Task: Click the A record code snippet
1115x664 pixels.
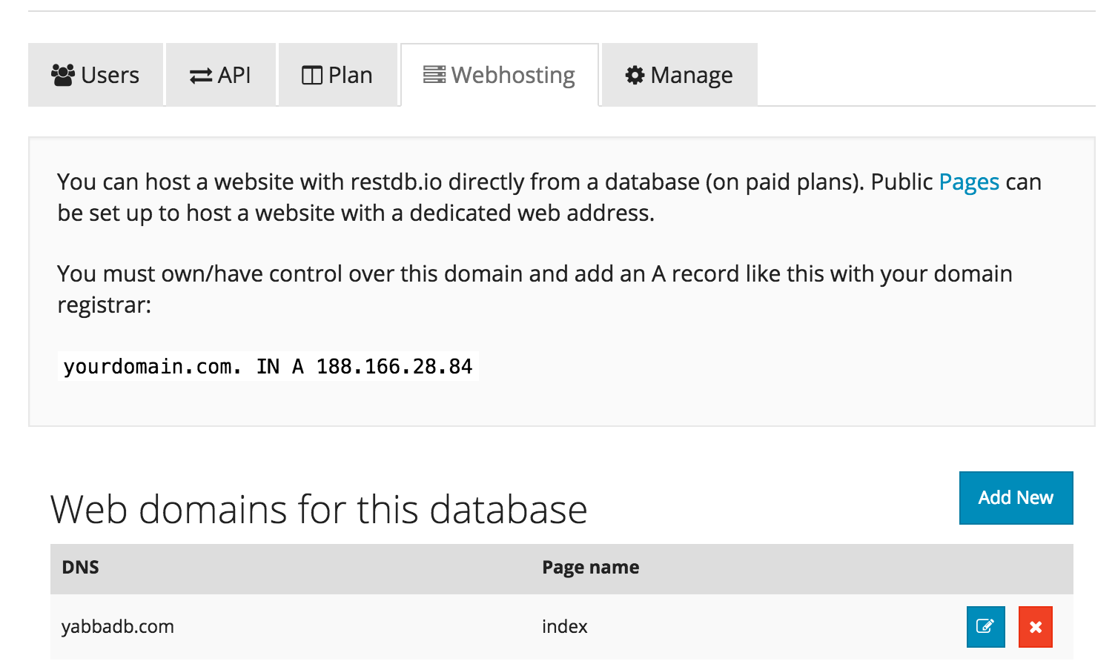Action: click(268, 367)
